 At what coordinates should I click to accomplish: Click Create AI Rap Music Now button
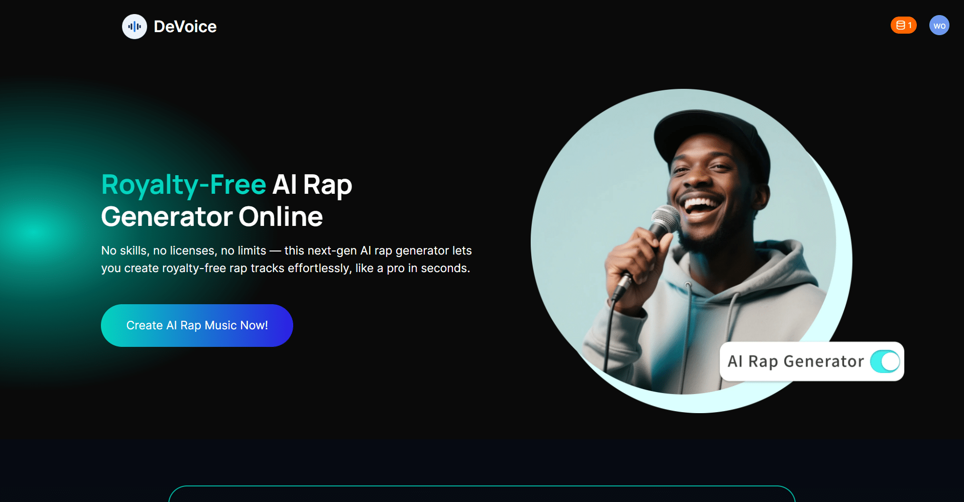pos(197,325)
